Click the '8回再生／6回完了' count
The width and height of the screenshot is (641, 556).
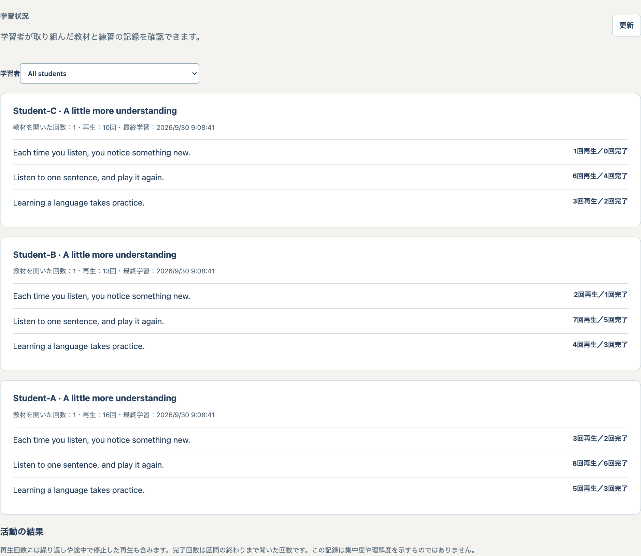(600, 463)
